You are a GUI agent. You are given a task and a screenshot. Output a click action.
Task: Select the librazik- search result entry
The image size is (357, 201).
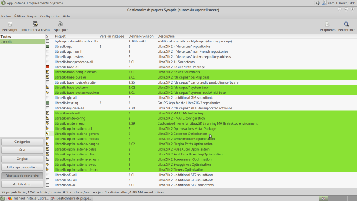pos(22,42)
